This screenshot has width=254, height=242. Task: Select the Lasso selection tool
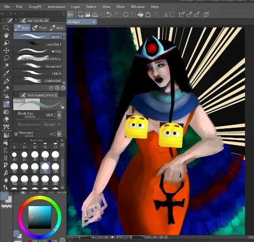point(6,58)
